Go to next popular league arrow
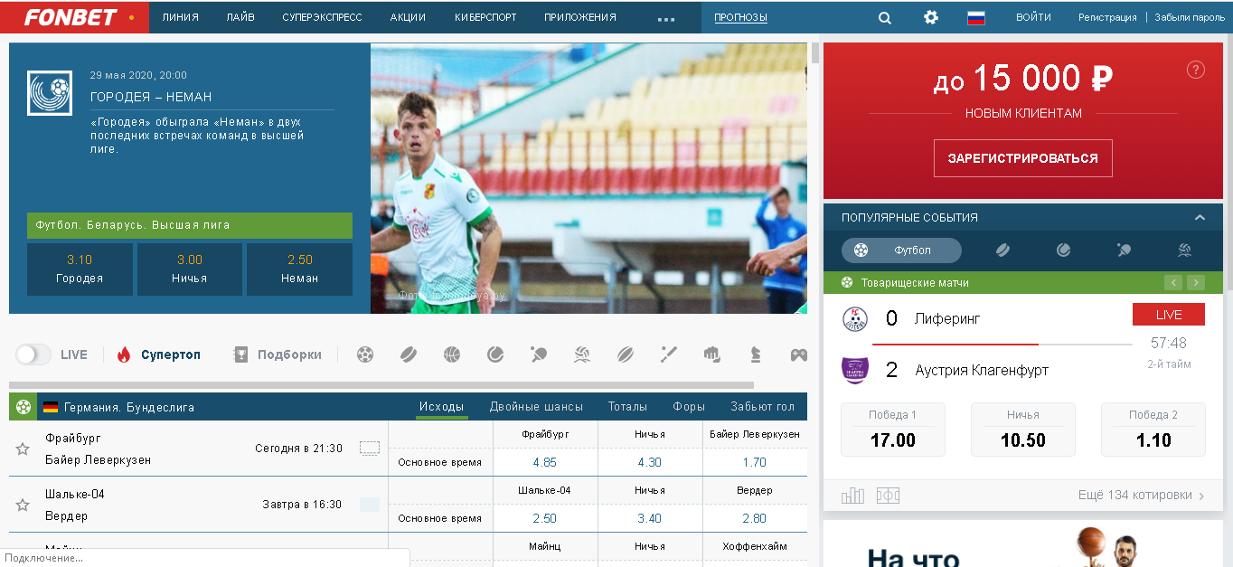Image resolution: width=1233 pixels, height=567 pixels. [1196, 282]
